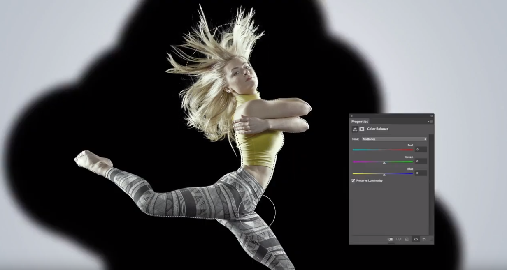The width and height of the screenshot is (507, 270).
Task: Delete the adjustment layer trash icon
Action: pos(424,239)
